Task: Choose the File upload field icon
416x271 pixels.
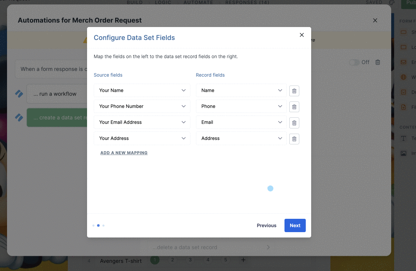Action: tap(404, 107)
